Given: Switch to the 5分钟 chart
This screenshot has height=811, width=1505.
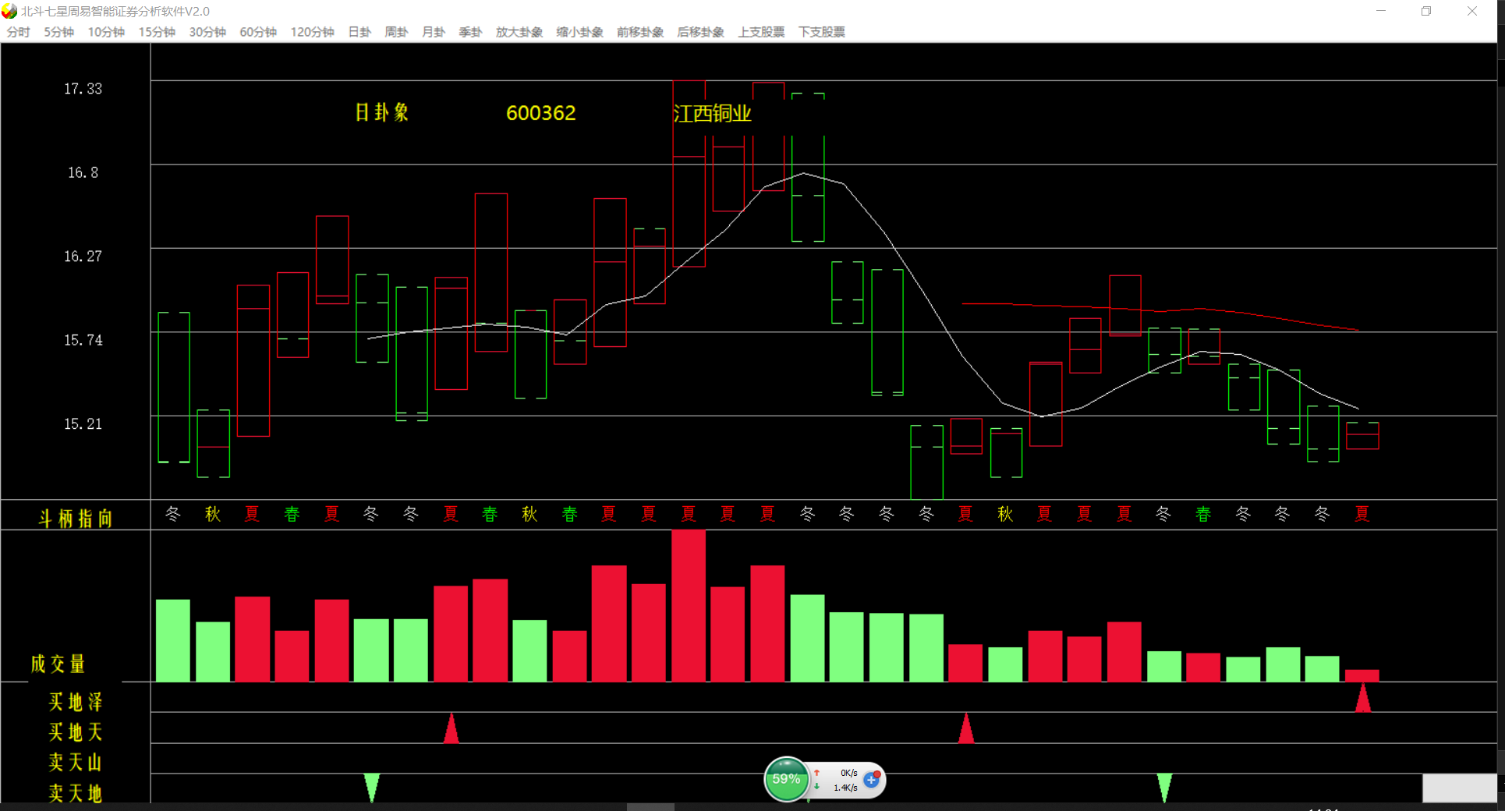Looking at the screenshot, I should [x=59, y=32].
